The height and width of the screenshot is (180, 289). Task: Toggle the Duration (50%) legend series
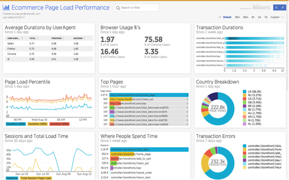[16, 124]
